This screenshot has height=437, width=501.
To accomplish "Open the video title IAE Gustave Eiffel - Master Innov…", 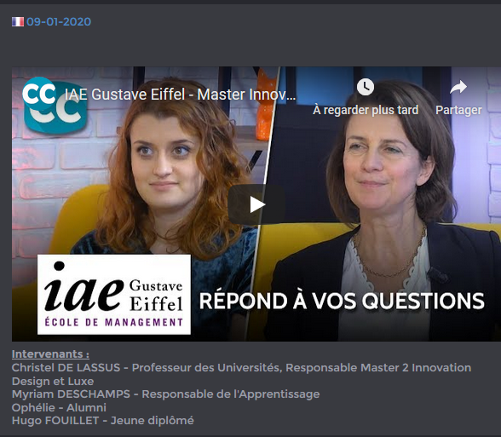I will pos(181,95).
